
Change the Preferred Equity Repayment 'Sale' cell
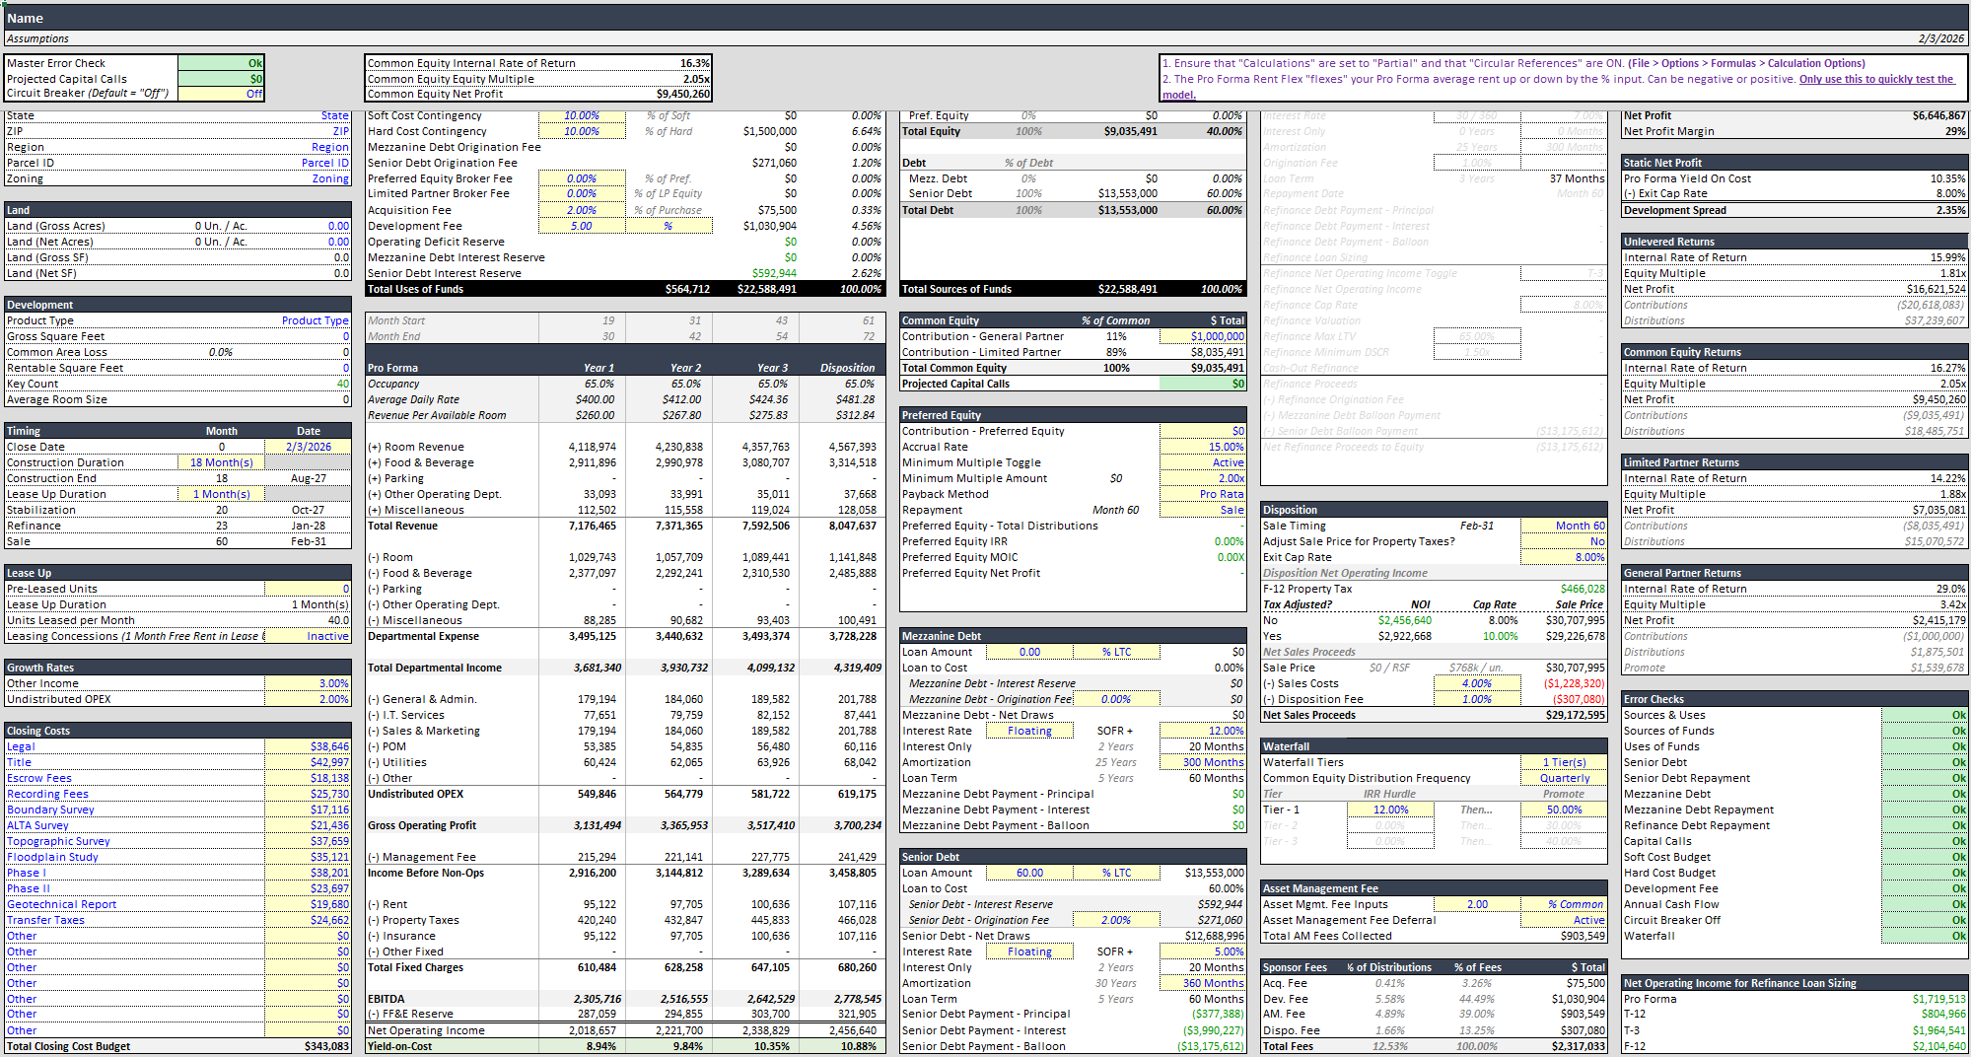(x=1203, y=510)
